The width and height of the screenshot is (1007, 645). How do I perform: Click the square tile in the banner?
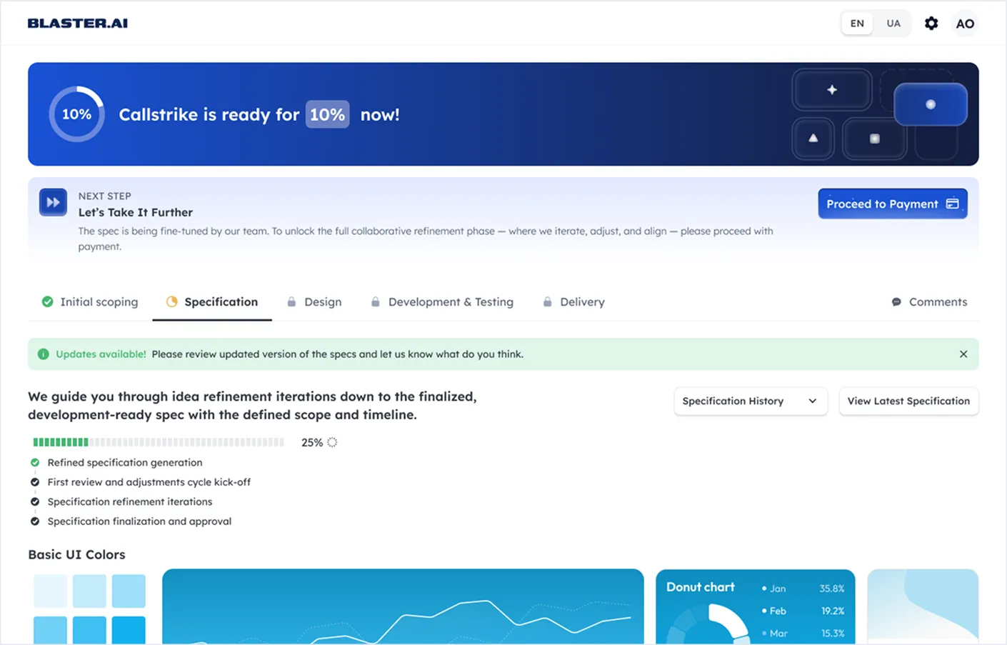pyautogui.click(x=874, y=139)
